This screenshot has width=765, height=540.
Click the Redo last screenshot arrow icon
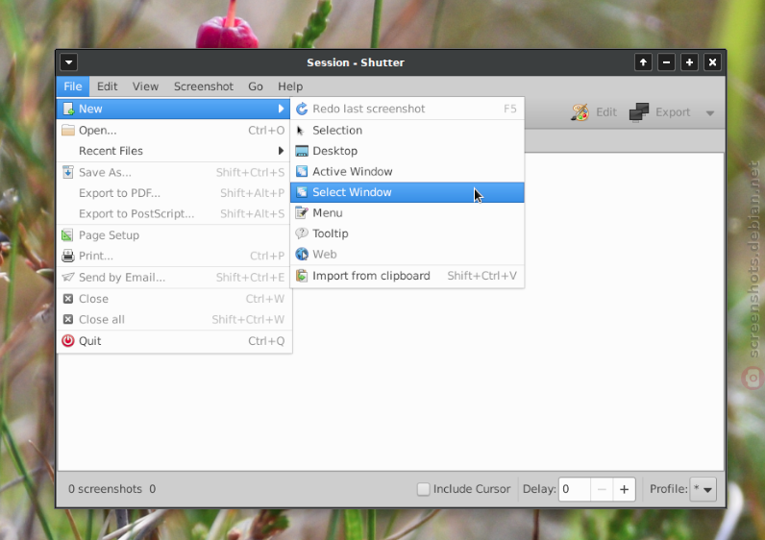click(302, 109)
